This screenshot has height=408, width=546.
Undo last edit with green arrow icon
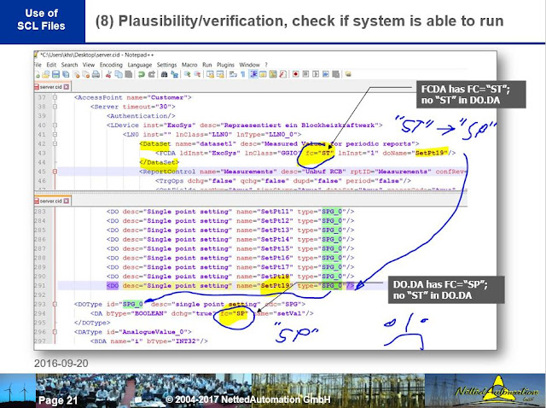point(142,74)
